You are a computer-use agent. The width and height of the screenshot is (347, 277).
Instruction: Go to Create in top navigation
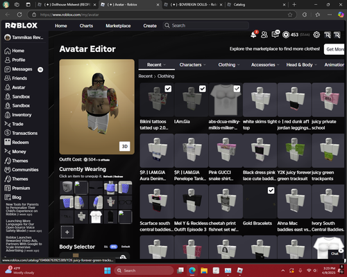coord(150,26)
